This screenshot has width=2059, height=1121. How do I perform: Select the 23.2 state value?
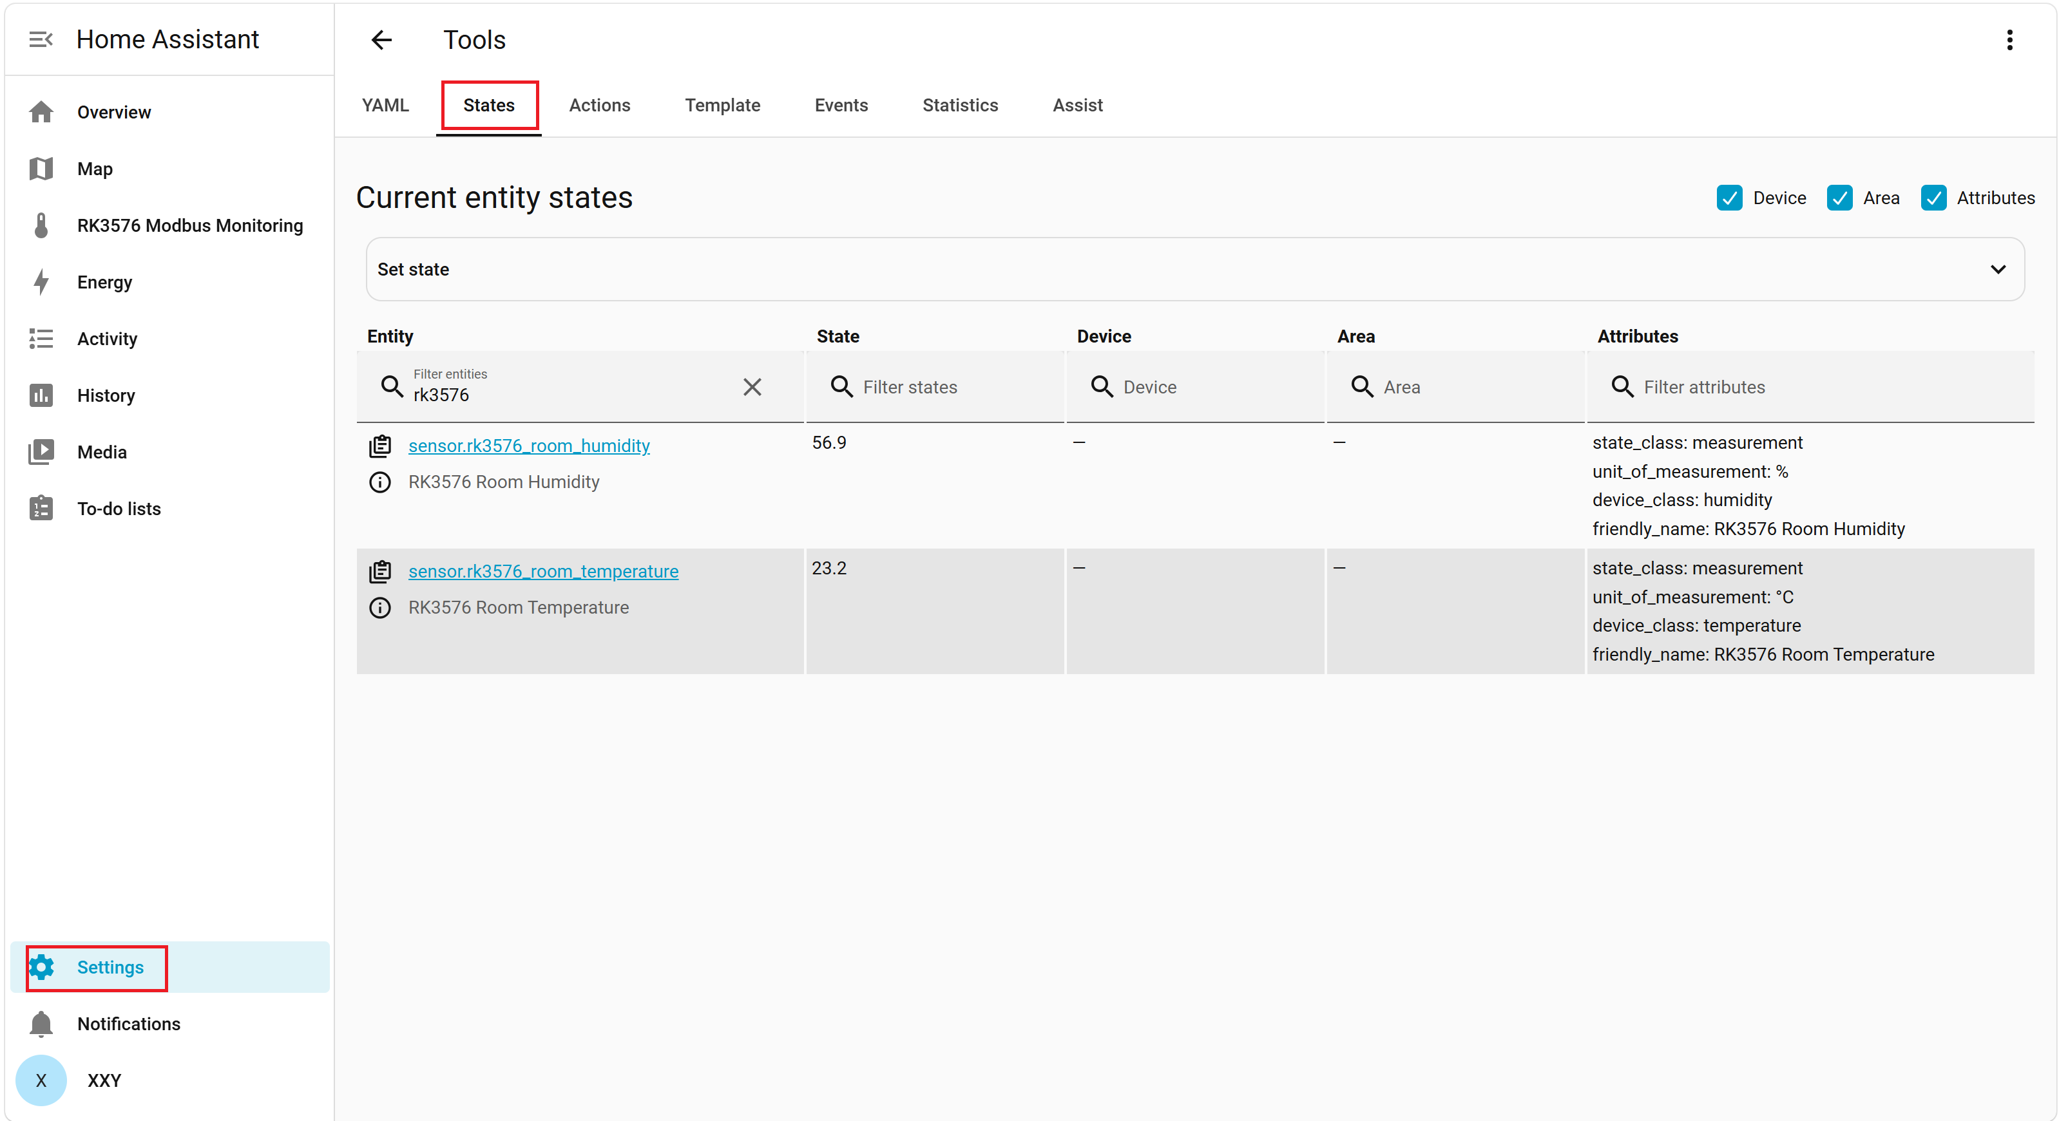tap(829, 568)
